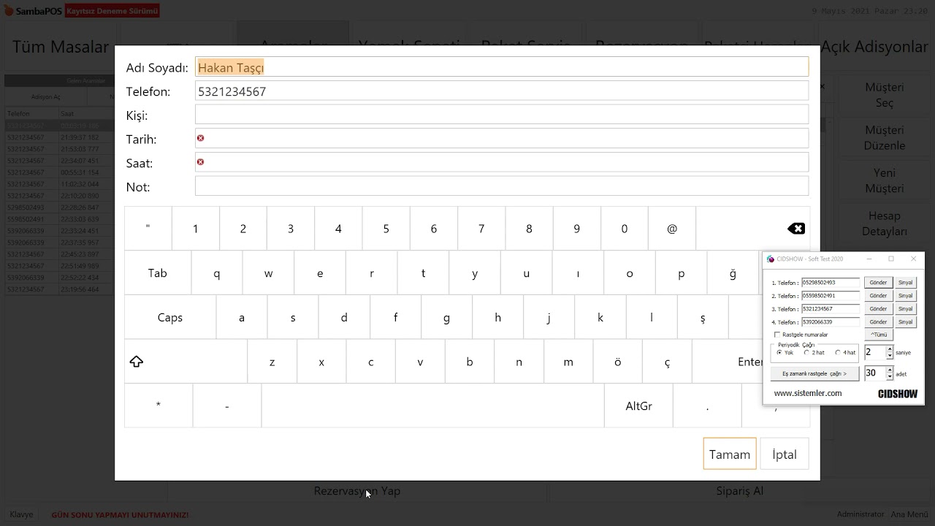Click into the Kişi input field
Viewport: 935px width, 526px height.
point(501,115)
